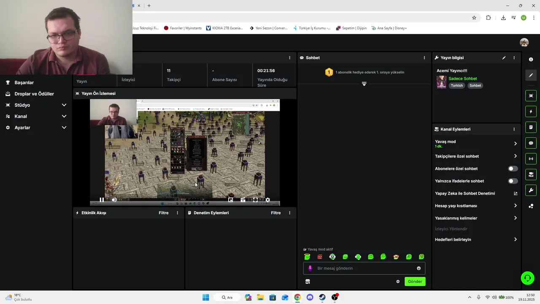Click the three-dots cluster icon at sidebar bottom
Screen dimensions: 540x304
(531, 206)
